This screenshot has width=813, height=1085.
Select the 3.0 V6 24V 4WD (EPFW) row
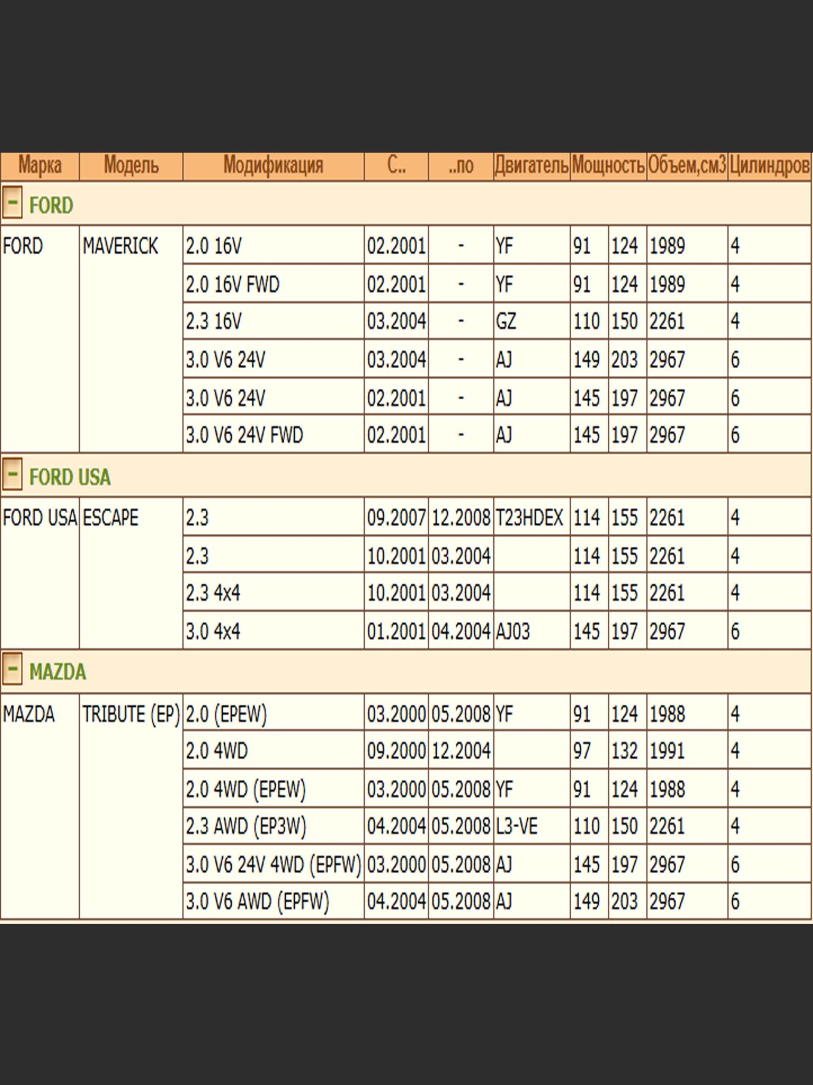[273, 864]
